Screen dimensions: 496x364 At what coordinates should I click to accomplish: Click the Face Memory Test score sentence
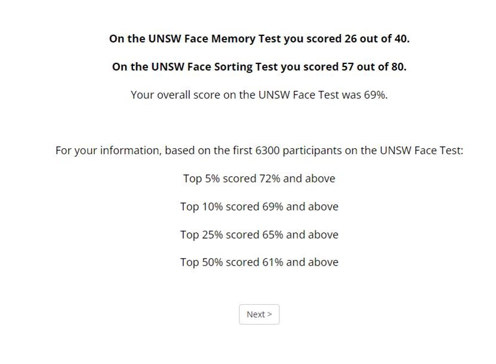click(x=259, y=39)
